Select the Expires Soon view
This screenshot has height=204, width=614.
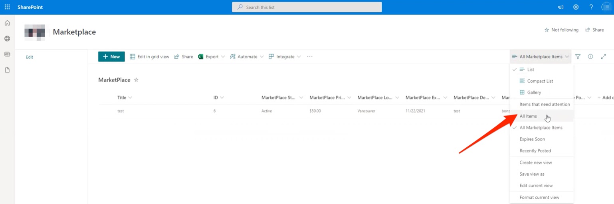pos(532,139)
